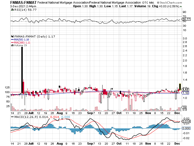Click the Nov label on price chart axis

click(148, 113)
